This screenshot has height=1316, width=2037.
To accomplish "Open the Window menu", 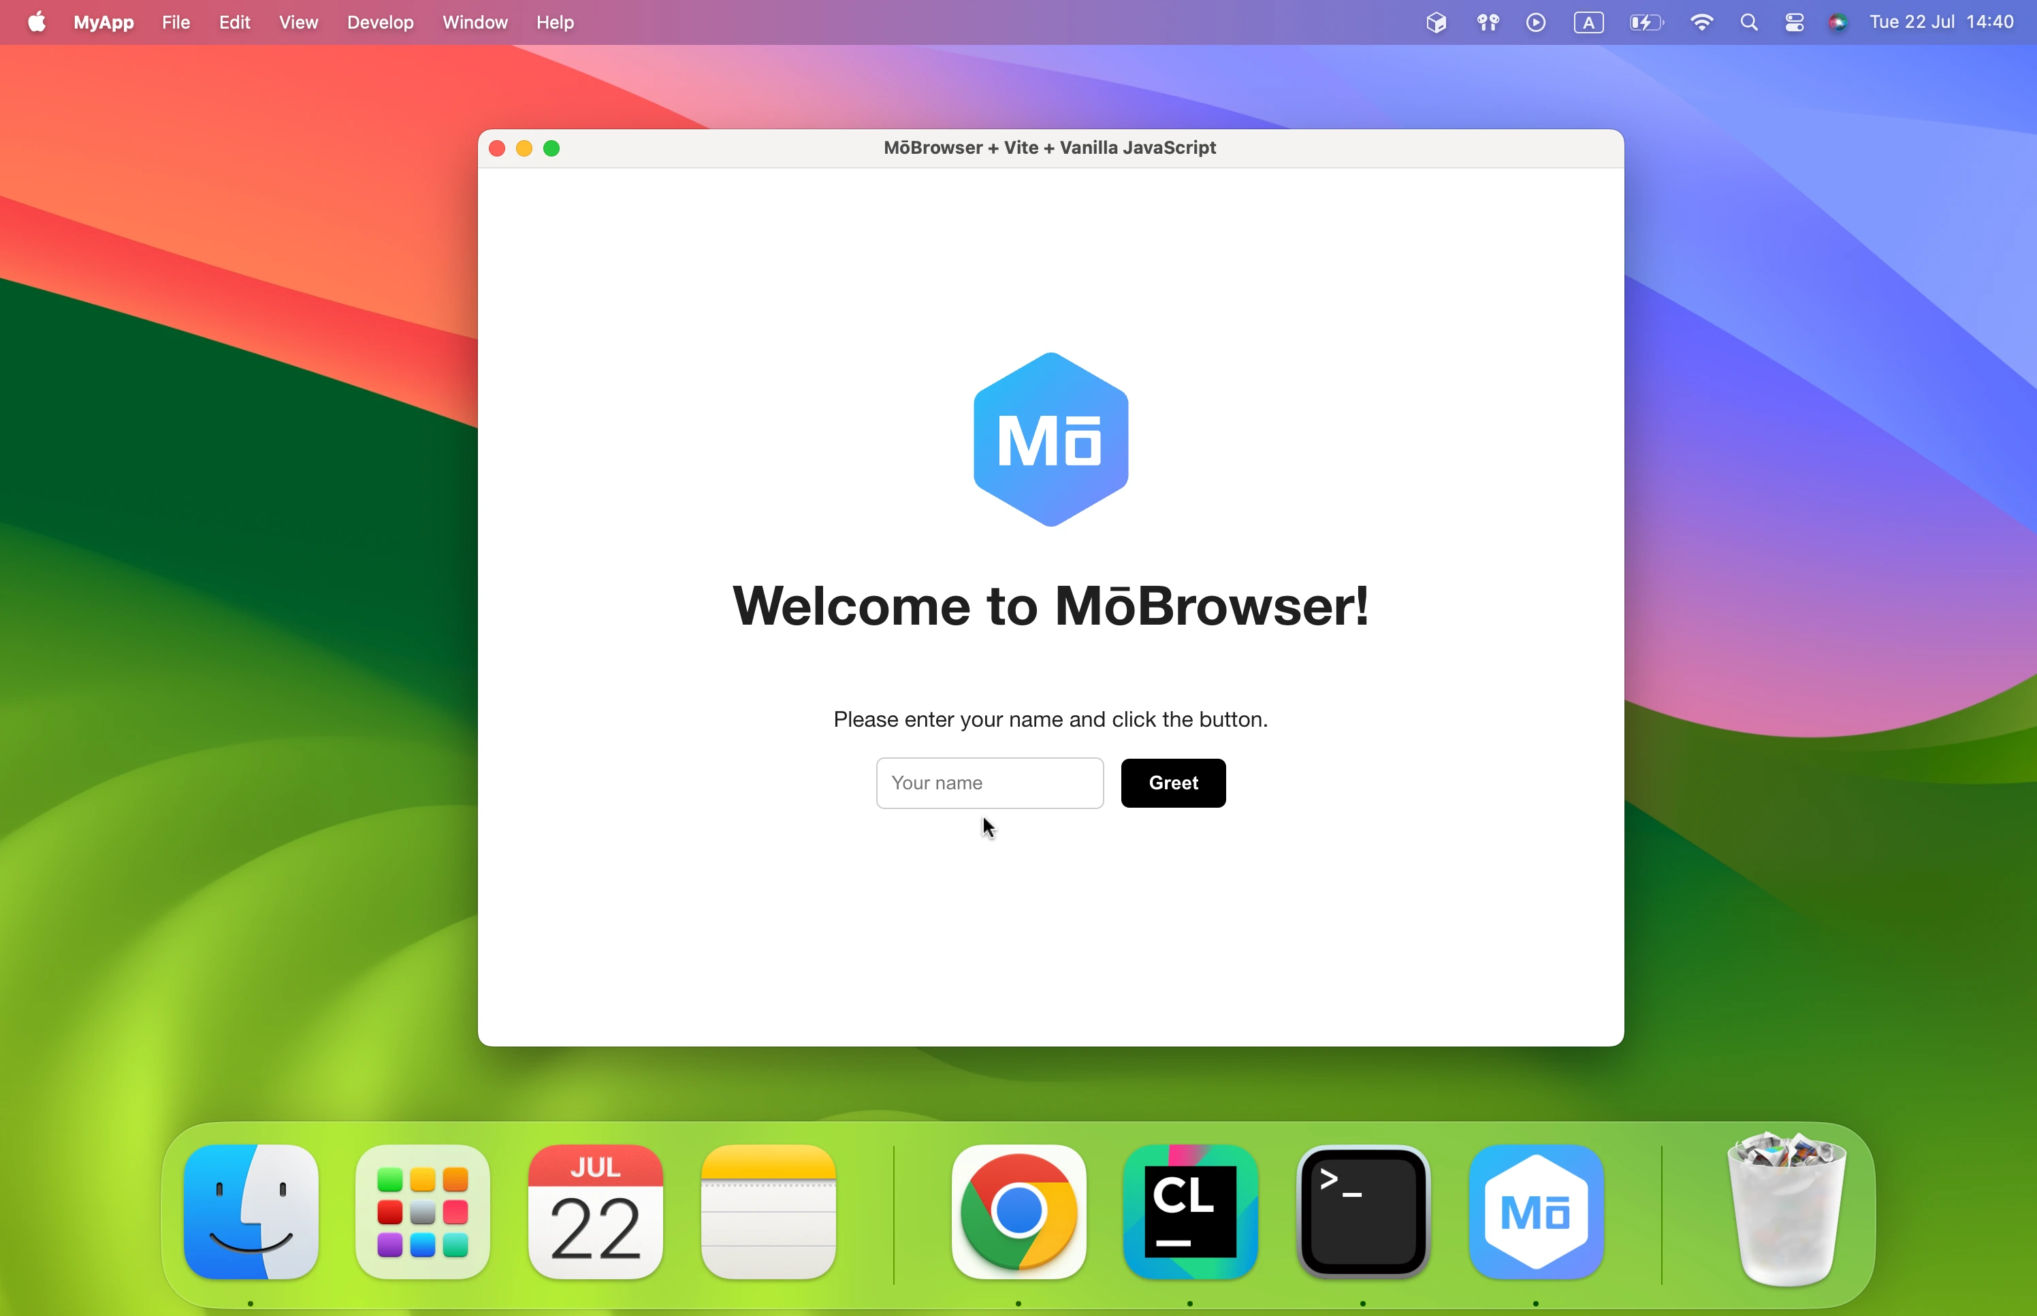I will pyautogui.click(x=475, y=22).
